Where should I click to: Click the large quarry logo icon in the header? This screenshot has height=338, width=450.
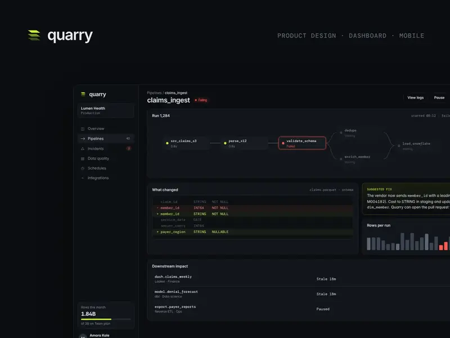pyautogui.click(x=34, y=35)
